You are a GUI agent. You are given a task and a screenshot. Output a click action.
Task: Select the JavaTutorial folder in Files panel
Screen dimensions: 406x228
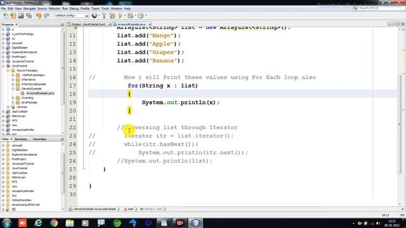click(x=20, y=168)
